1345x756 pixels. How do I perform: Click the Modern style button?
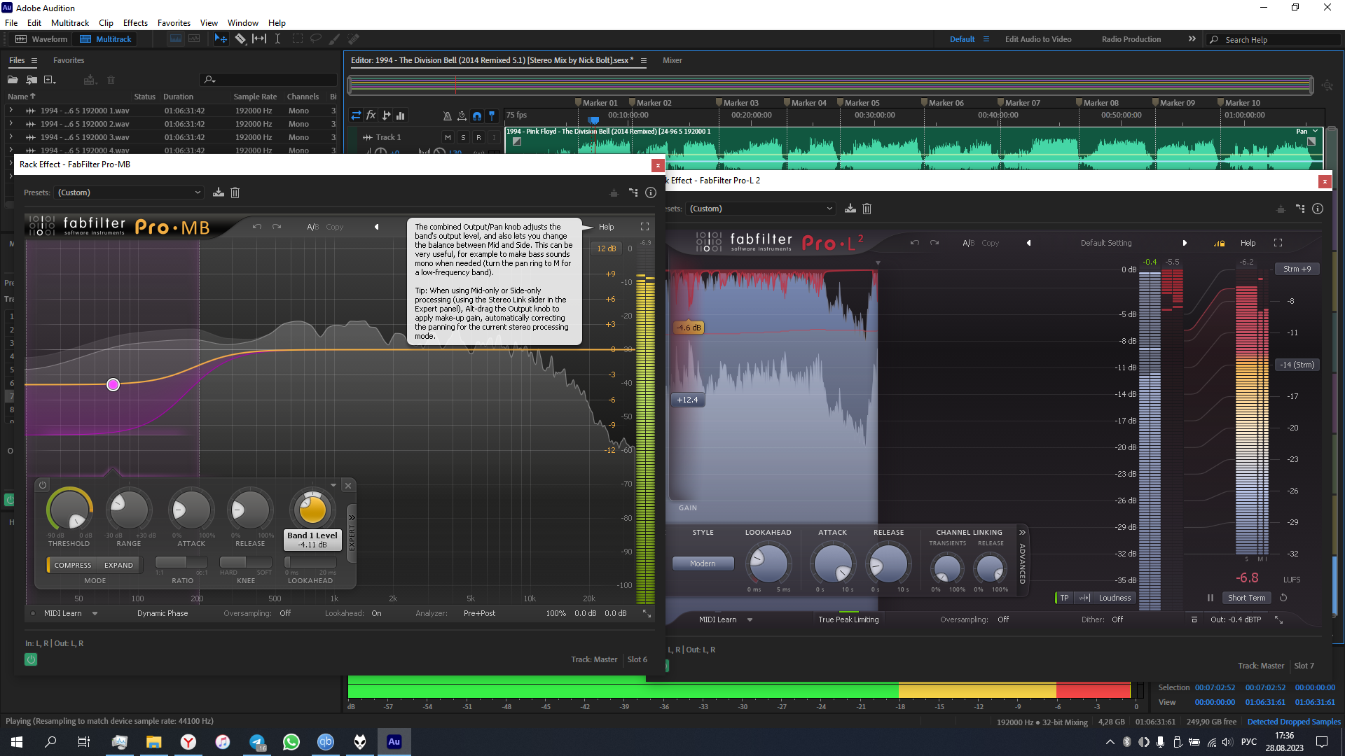(x=703, y=563)
